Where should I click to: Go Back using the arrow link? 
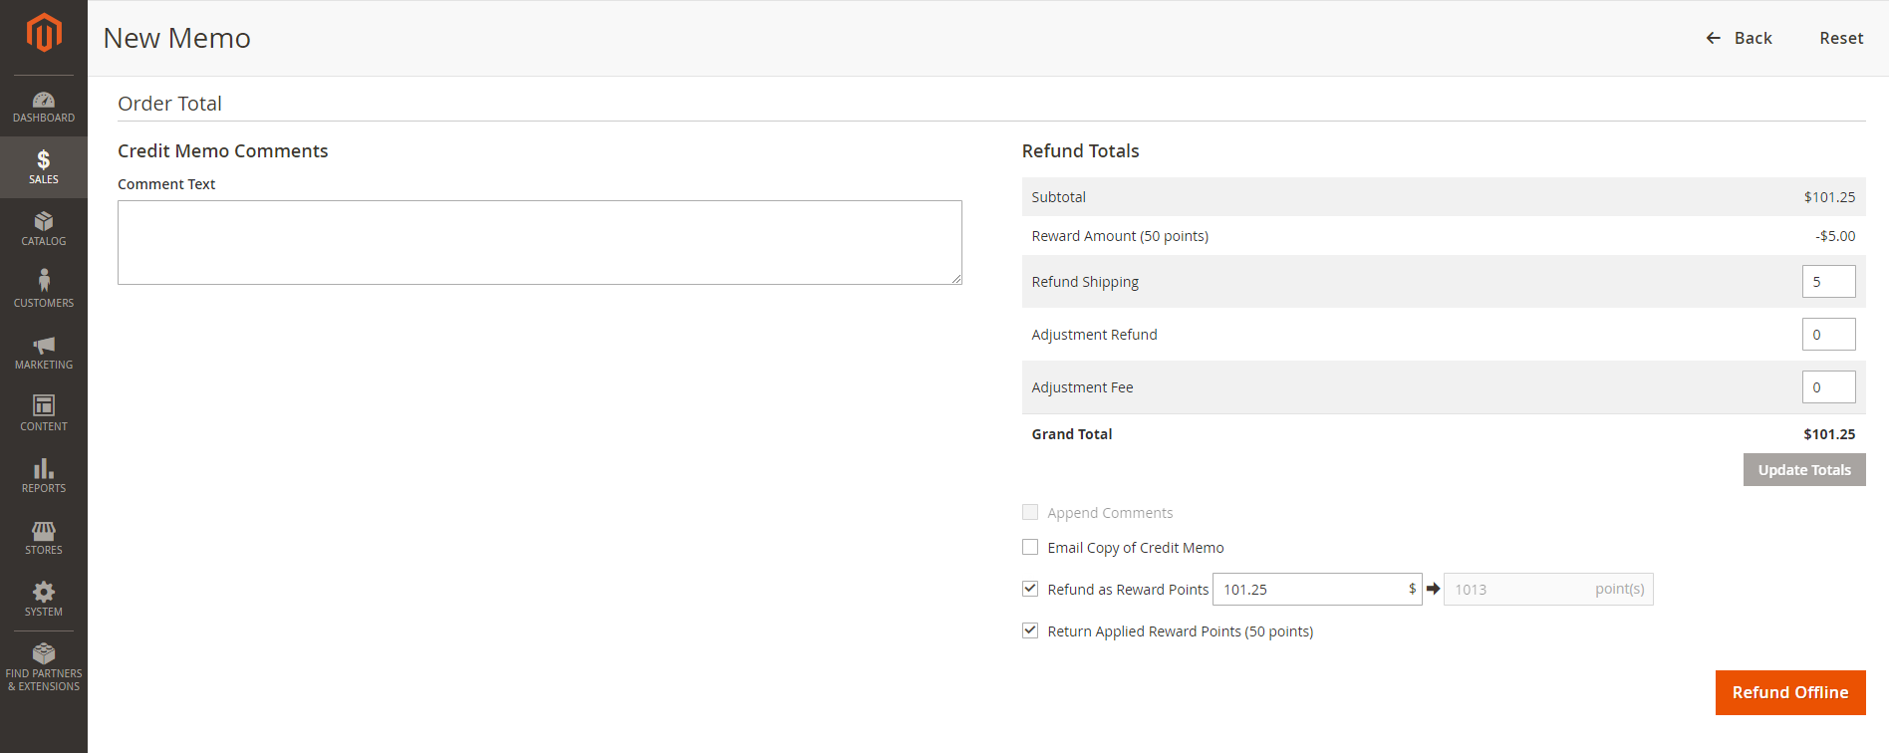click(1740, 38)
